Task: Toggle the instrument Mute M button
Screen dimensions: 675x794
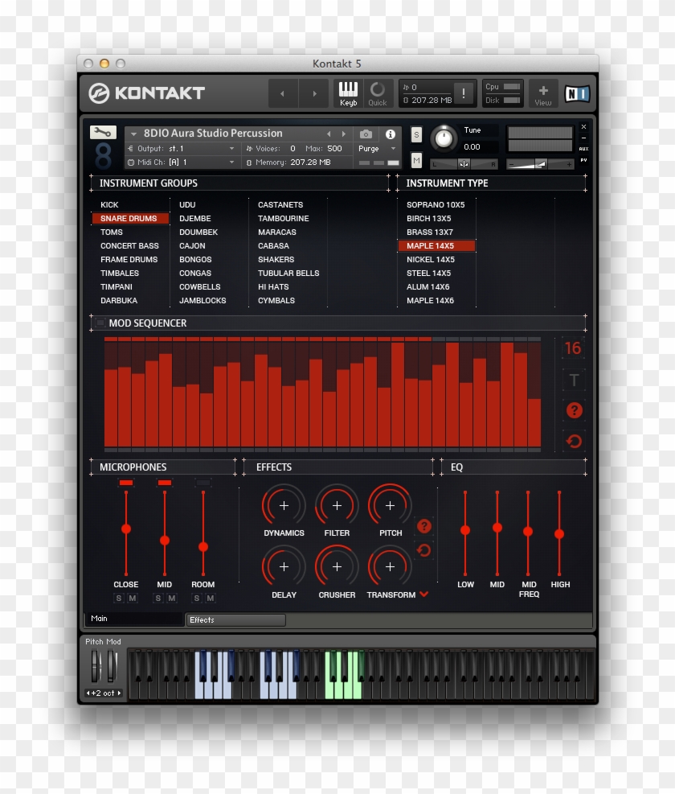Action: coord(416,161)
